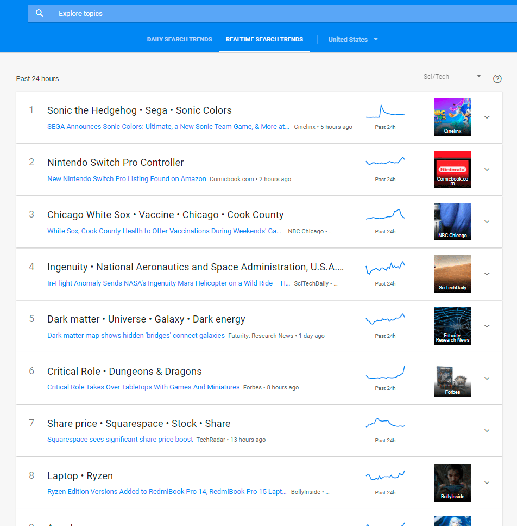The image size is (517, 526).
Task: Click the Dark matter trend sparkline
Action: (385, 319)
